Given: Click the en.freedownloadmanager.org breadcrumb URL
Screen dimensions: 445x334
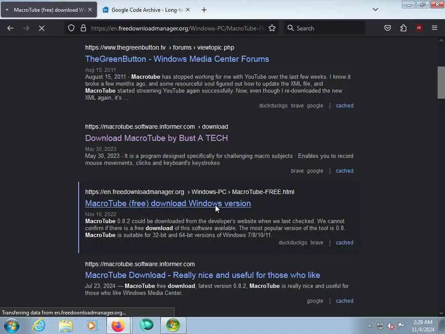Looking at the screenshot, I should coord(189,192).
